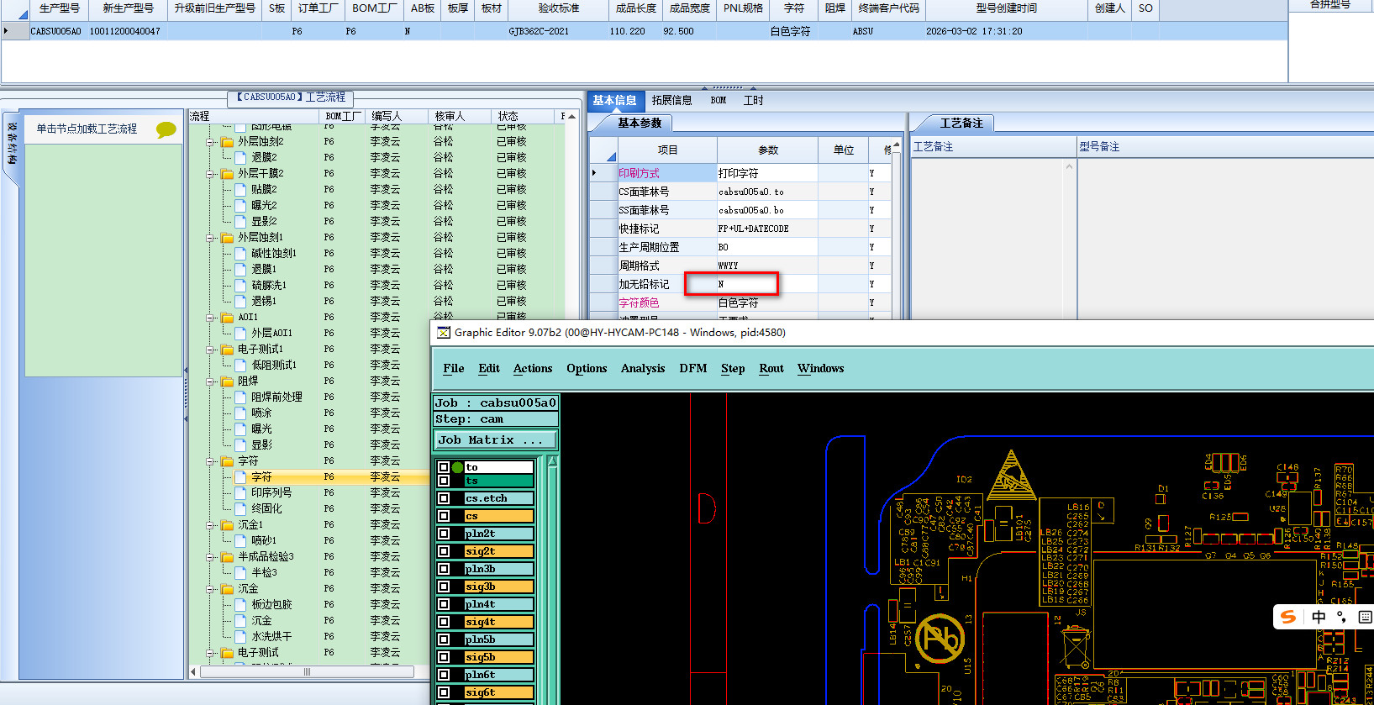The image size is (1374, 705).
Task: Click the 印序列号 document icon
Action: 240,493
